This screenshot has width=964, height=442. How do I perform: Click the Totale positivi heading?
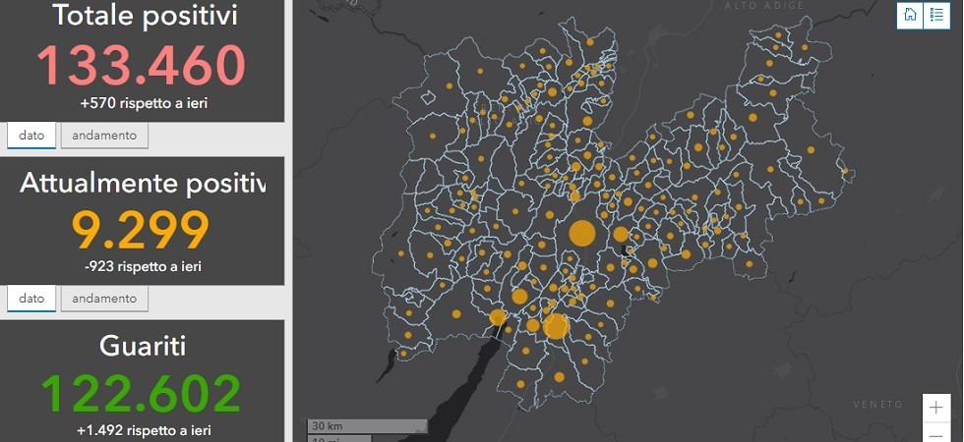145,16
